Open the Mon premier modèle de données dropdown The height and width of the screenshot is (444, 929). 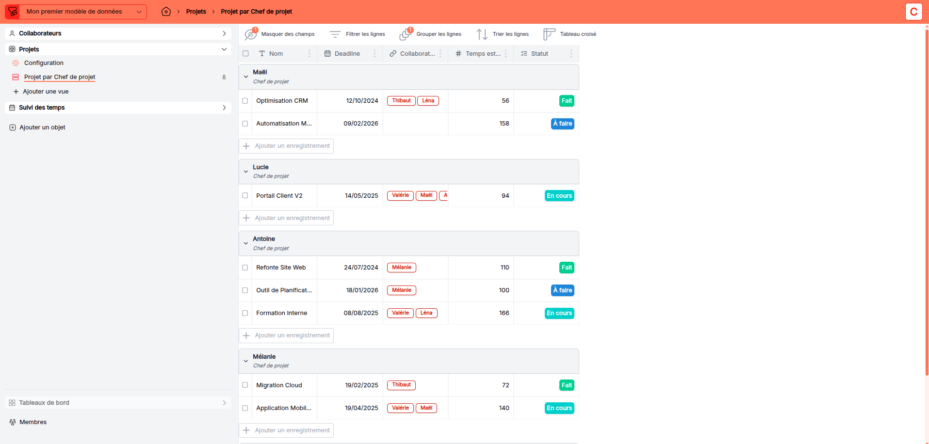pos(82,12)
